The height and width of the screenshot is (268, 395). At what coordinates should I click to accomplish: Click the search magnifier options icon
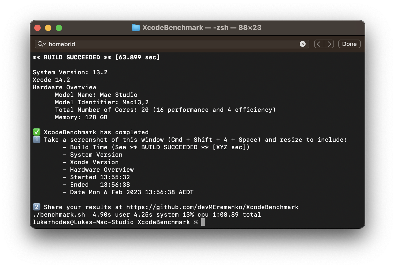(41, 44)
